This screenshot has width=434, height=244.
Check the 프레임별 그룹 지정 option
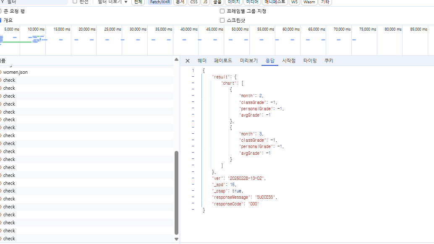(x=222, y=11)
